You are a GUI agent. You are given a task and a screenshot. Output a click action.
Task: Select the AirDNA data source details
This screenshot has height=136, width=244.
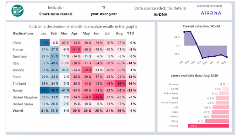(160, 15)
